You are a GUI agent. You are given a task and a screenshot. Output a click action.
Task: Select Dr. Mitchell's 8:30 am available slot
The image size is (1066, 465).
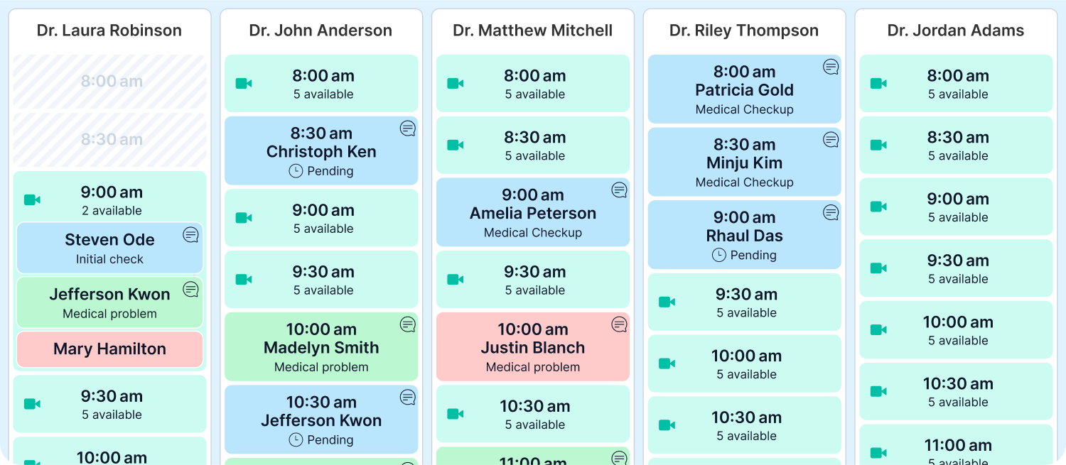533,145
